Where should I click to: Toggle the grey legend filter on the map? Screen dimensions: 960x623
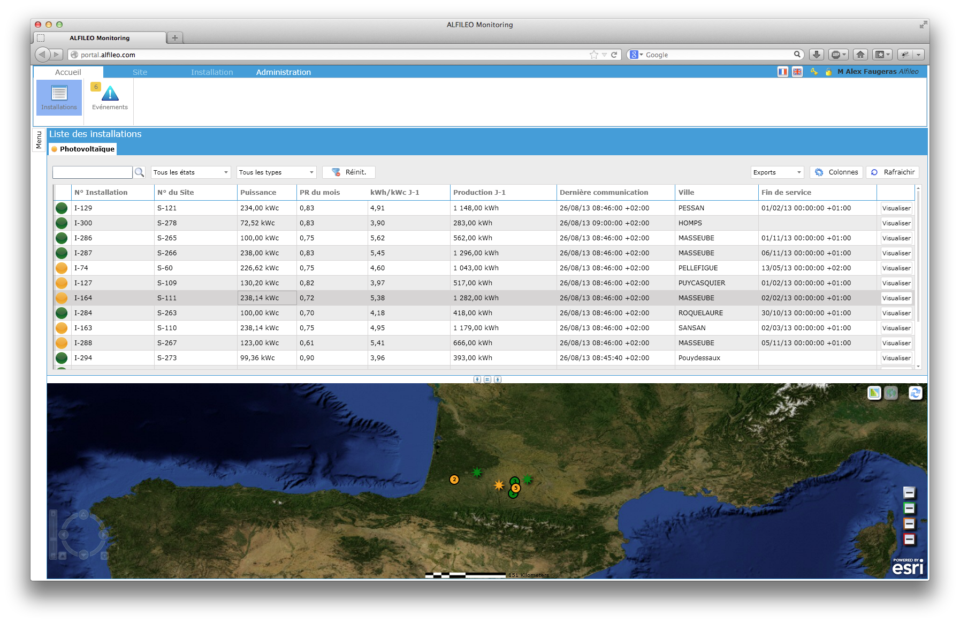coord(909,492)
